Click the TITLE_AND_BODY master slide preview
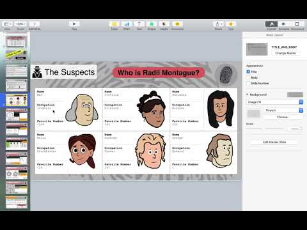This screenshot has width=307, height=230. pos(257,49)
